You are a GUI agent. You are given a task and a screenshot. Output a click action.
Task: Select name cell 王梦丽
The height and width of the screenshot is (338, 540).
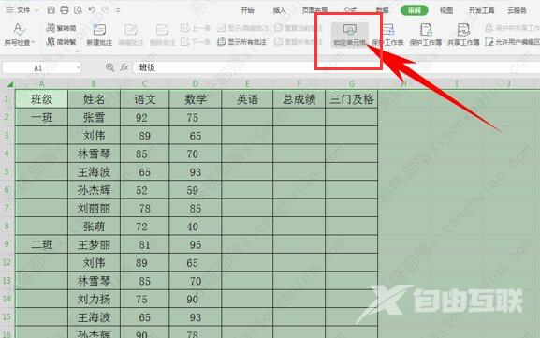94,244
